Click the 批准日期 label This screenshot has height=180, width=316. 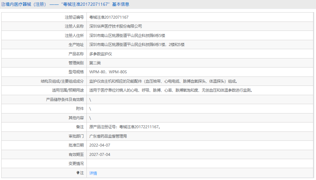(x=76, y=145)
